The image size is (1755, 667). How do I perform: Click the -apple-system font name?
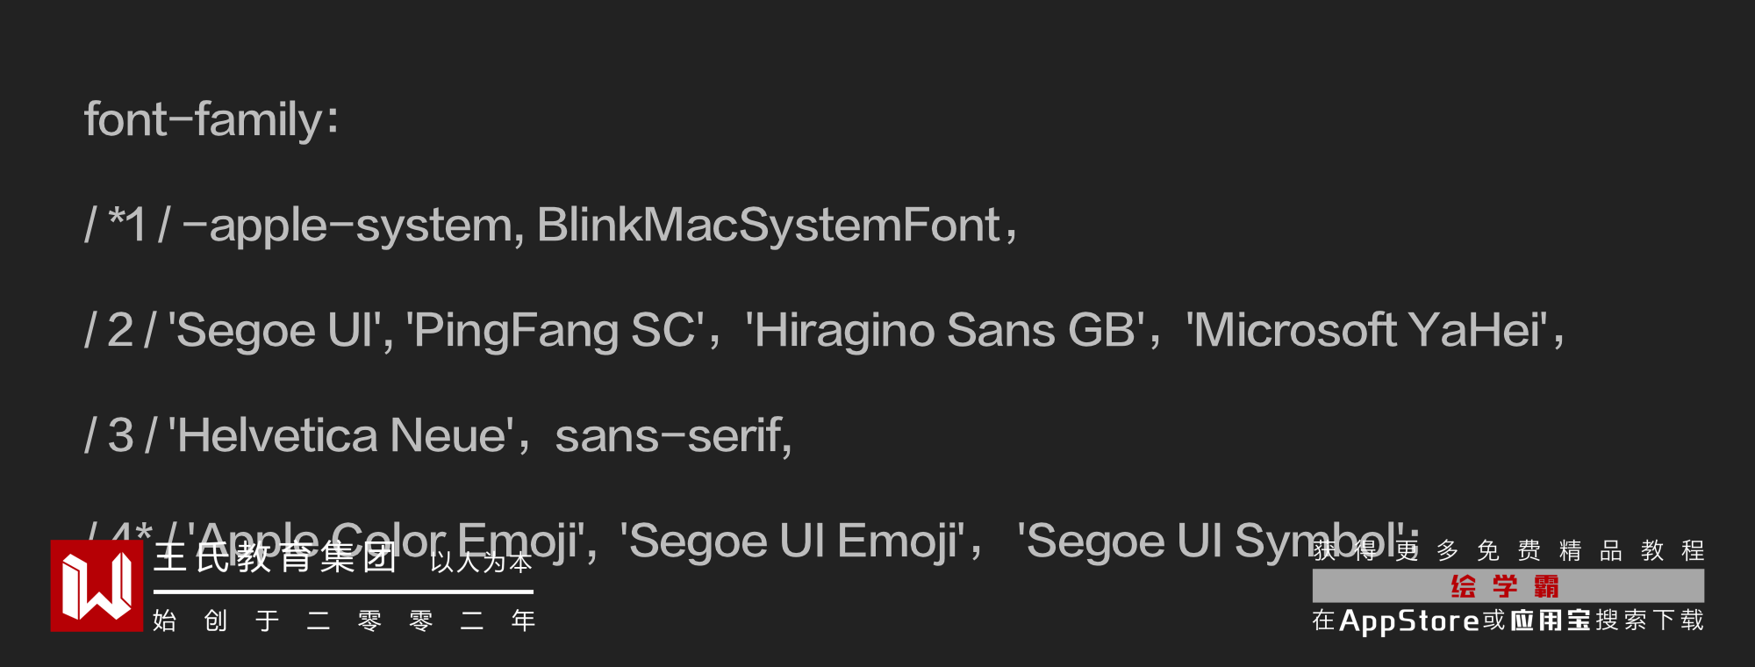(x=353, y=226)
